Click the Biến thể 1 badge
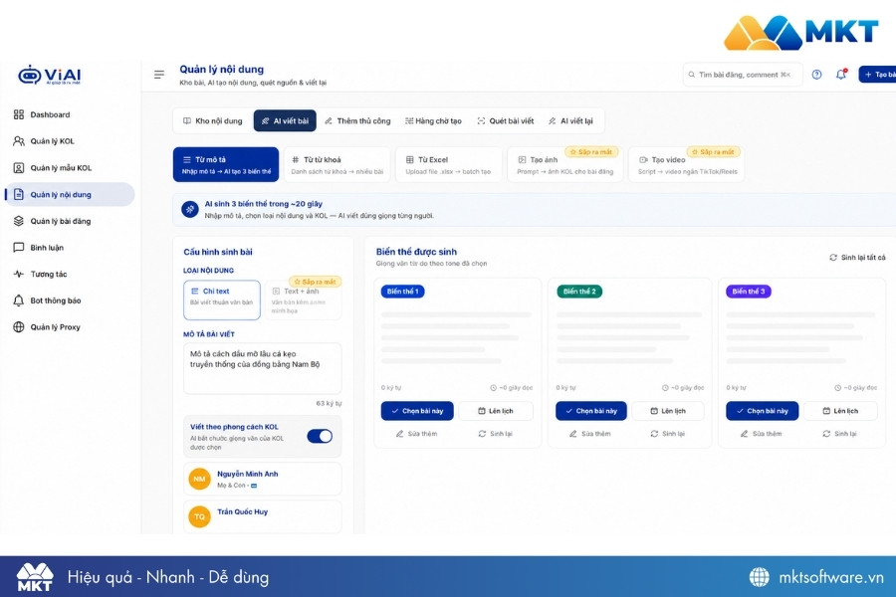896x597 pixels. (x=402, y=292)
